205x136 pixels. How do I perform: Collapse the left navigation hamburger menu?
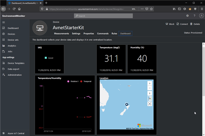pos(4,22)
